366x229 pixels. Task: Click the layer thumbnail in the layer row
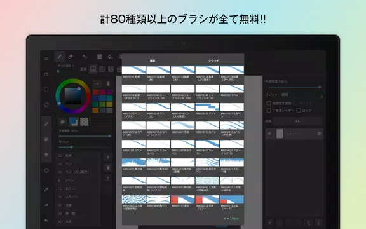[x=280, y=134]
